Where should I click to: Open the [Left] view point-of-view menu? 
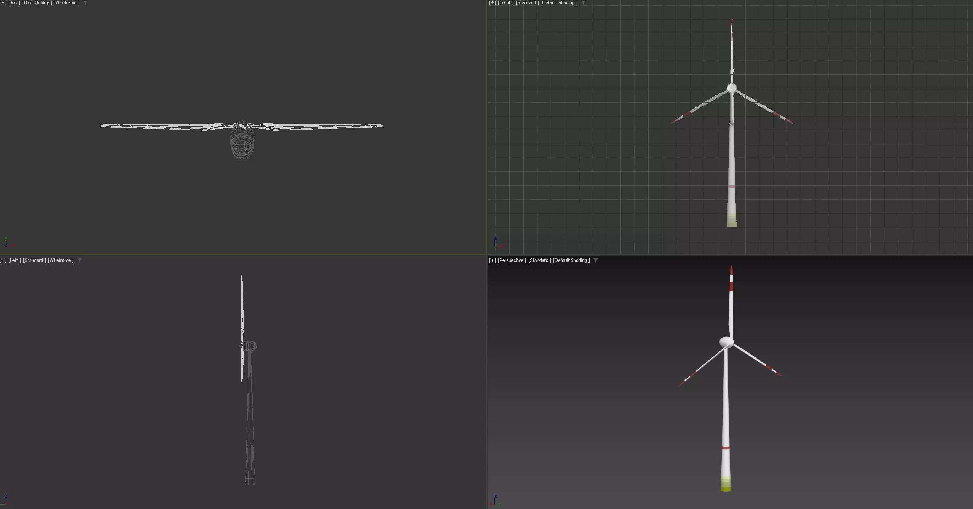[x=14, y=260]
